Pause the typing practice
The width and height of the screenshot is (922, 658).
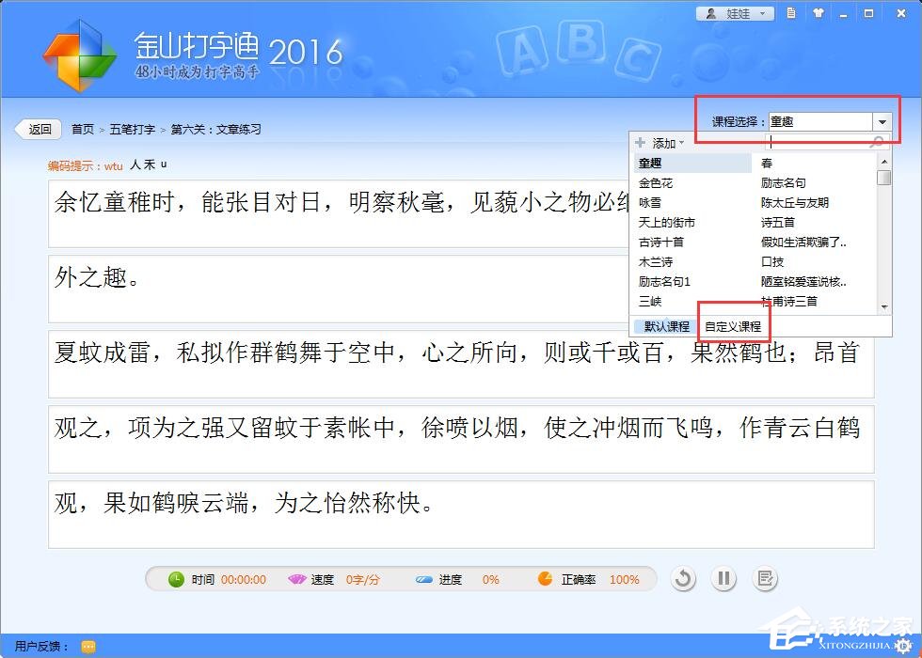(x=723, y=579)
